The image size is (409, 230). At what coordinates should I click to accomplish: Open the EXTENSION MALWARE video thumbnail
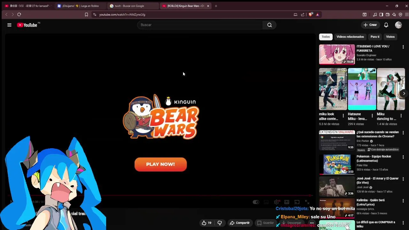click(337, 140)
